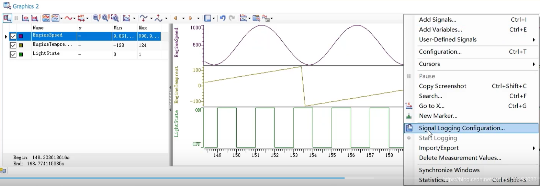Screen dimensions: 540x186
Task: Uncheck the LightState signal checkbox
Action: coord(13,54)
